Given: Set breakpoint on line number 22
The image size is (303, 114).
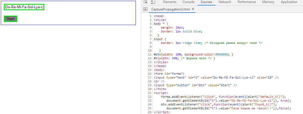Looking at the screenshot, I should 150,97.
